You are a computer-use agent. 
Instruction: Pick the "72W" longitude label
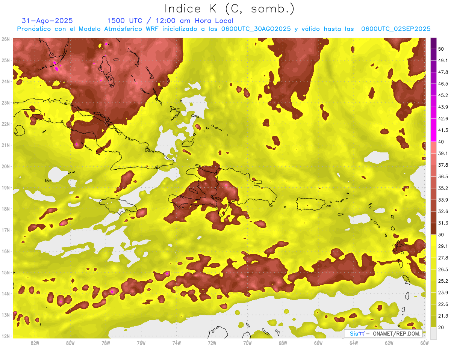coord(212,343)
